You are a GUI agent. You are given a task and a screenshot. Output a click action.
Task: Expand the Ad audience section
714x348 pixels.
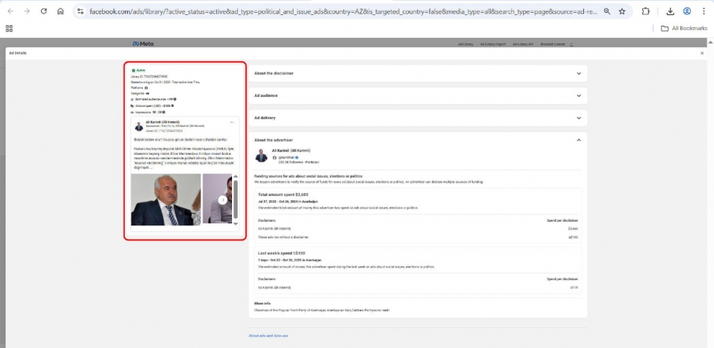point(578,95)
